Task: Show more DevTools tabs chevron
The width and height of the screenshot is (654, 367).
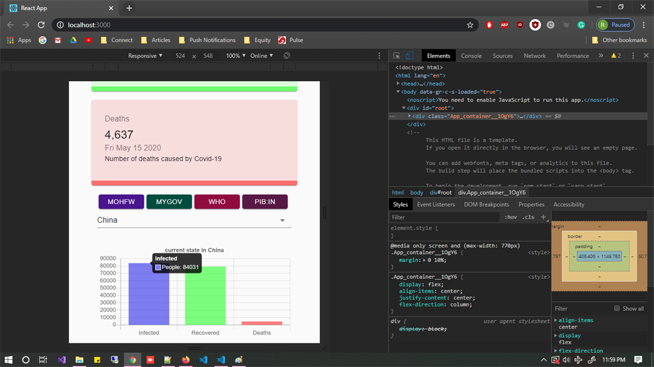Action: coord(600,56)
